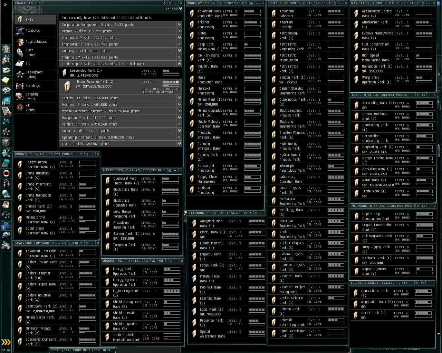Screen dimensions: 442x353
Task: Open the blue info question mark icon
Action: click(6, 225)
